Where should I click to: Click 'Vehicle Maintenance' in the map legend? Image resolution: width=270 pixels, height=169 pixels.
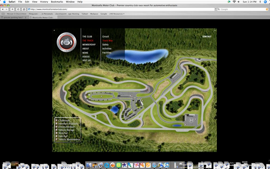[x=69, y=139]
